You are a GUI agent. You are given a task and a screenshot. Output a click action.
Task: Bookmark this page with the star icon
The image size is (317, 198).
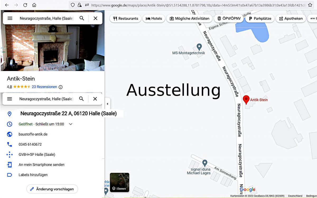click(310, 5)
